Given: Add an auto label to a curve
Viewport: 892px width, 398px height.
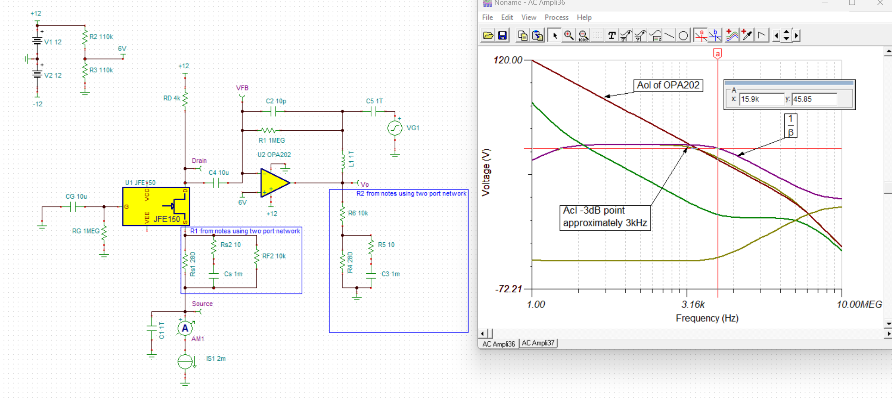Looking at the screenshot, I should (626, 36).
